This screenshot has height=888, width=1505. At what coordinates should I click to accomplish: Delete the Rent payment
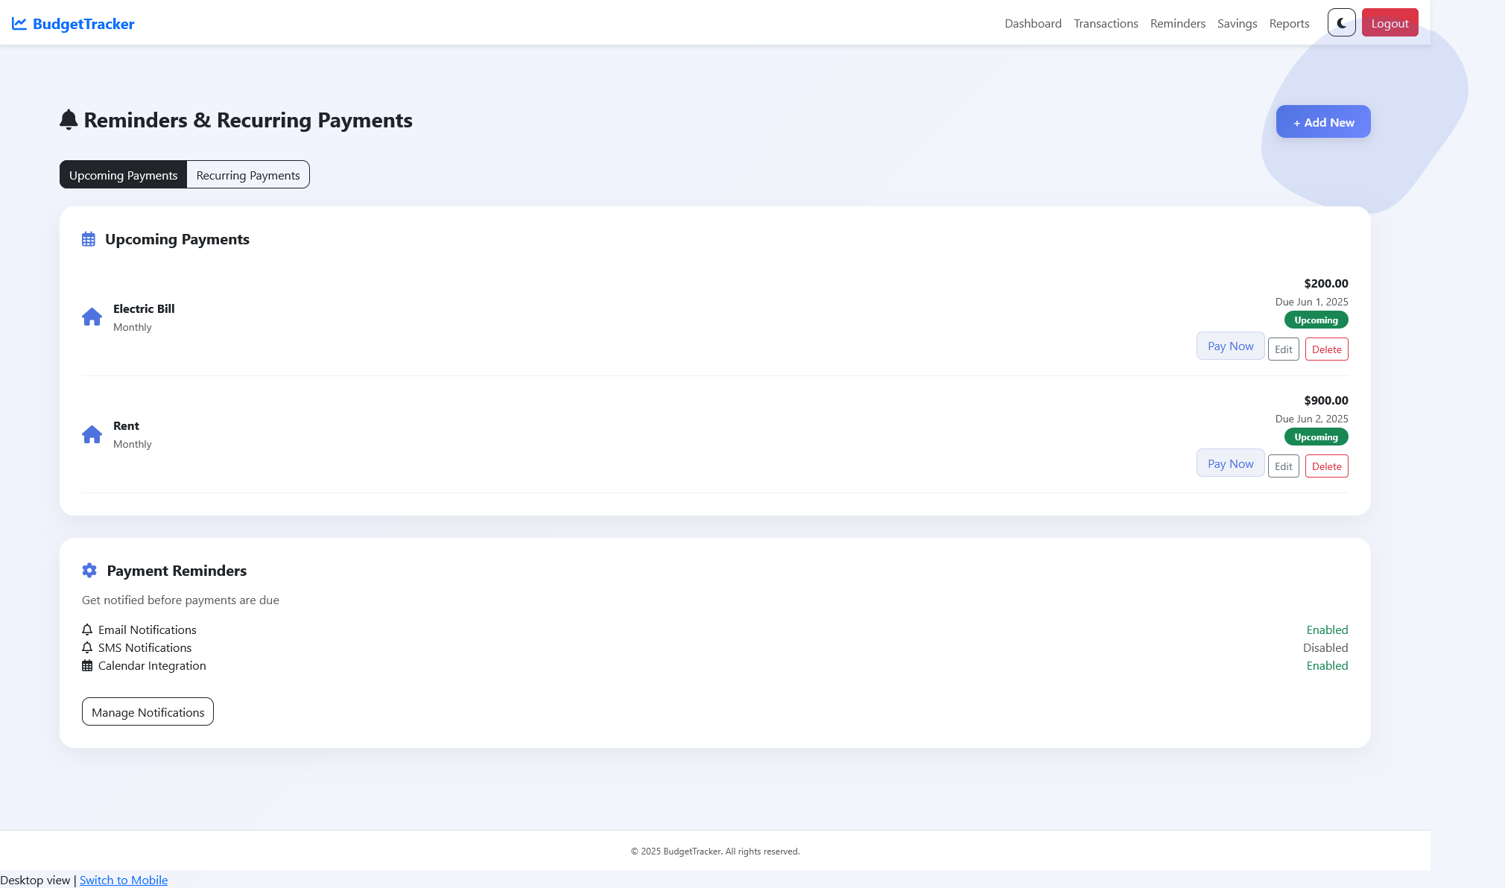coord(1326,466)
